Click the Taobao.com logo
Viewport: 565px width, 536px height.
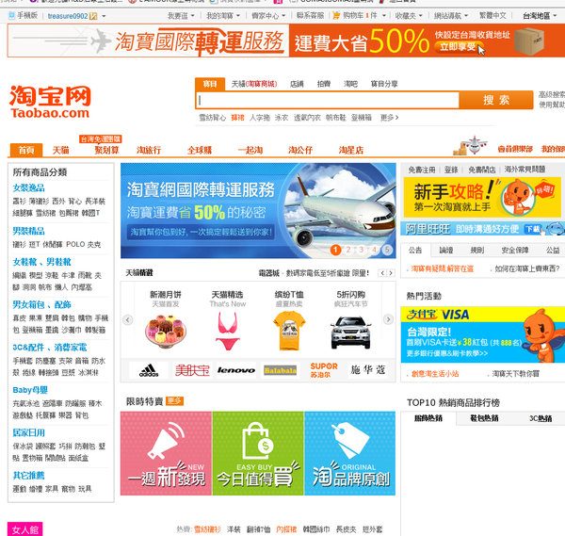[50, 102]
